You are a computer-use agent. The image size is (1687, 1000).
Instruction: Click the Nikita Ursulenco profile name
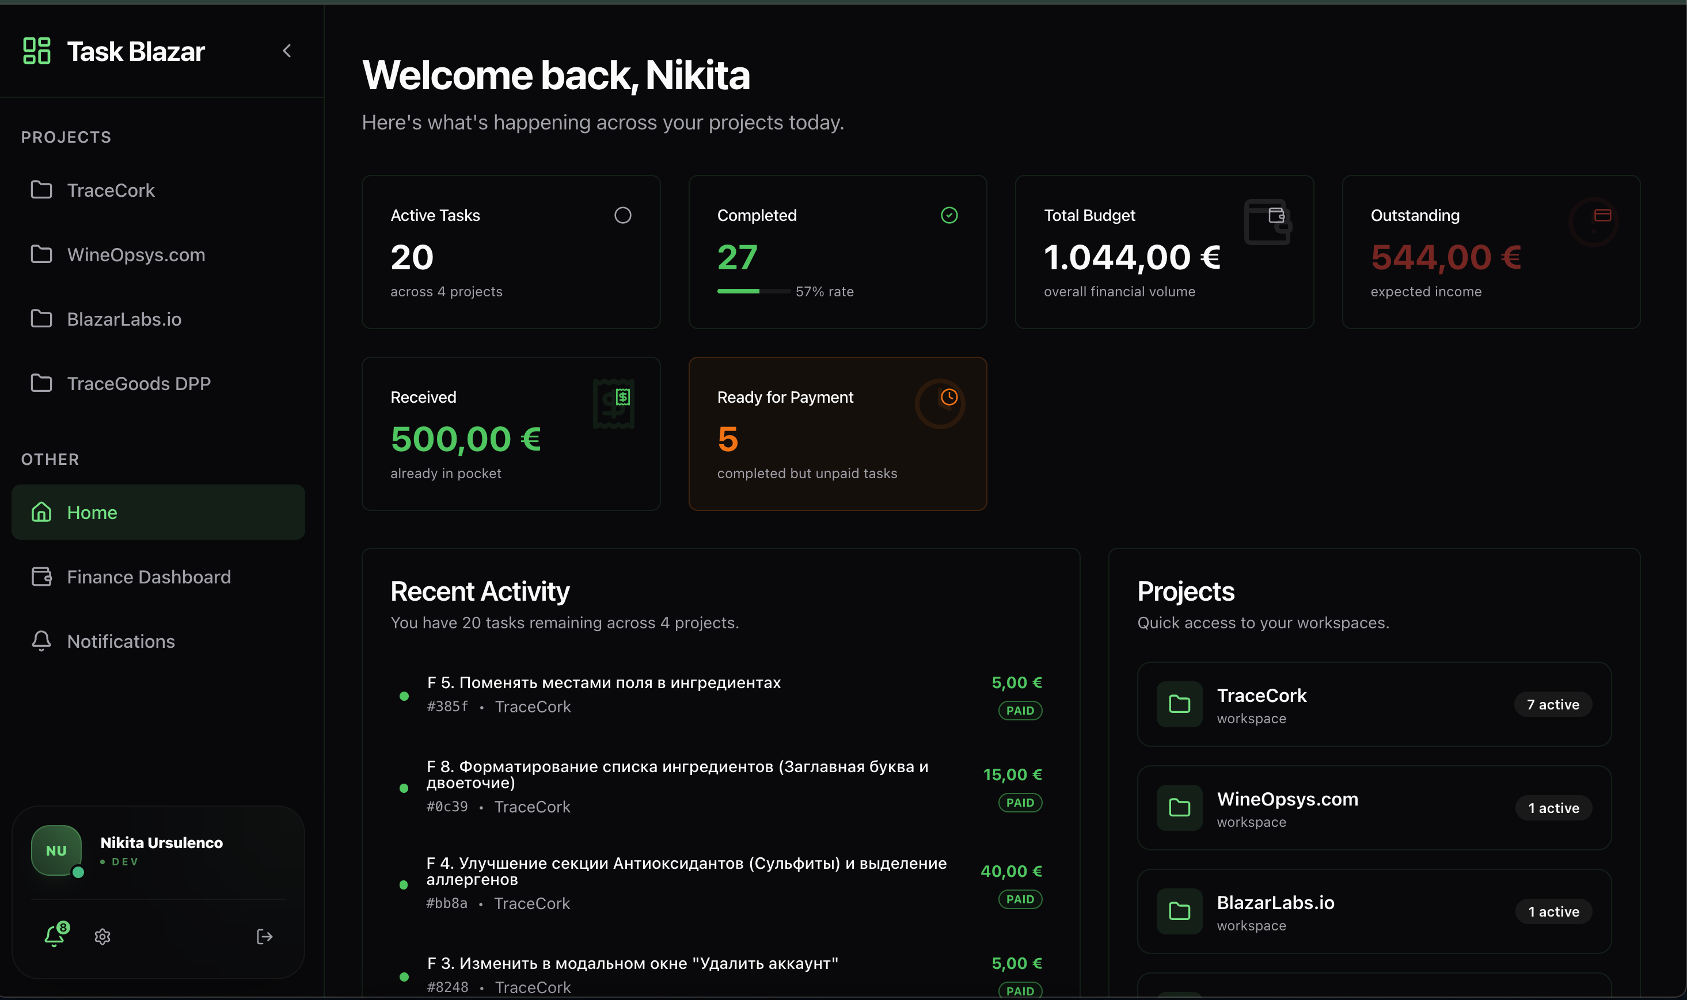point(162,843)
